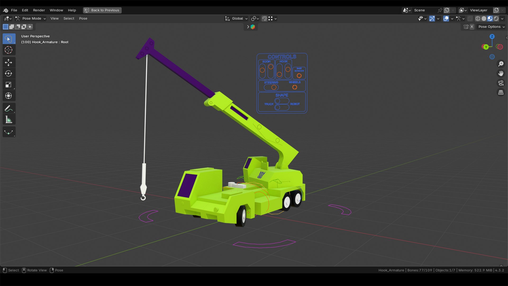Screen dimensions: 508x286
Task: Click the zoom viewport gizmo icon
Action: pyautogui.click(x=501, y=64)
